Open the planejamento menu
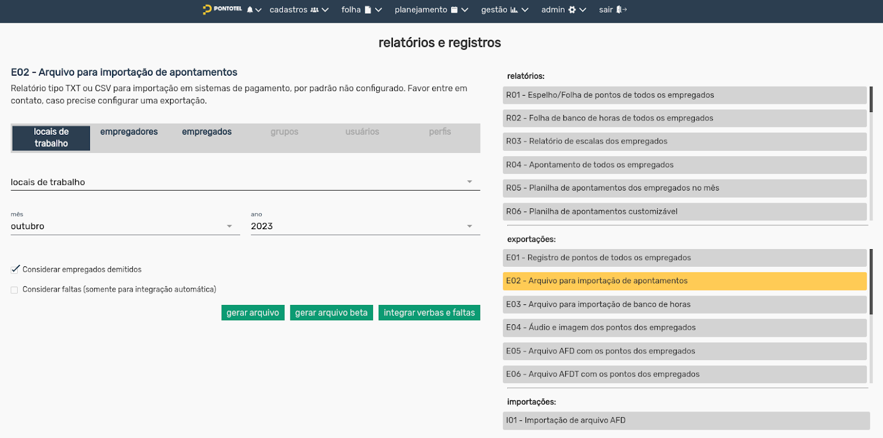 pos(432,10)
